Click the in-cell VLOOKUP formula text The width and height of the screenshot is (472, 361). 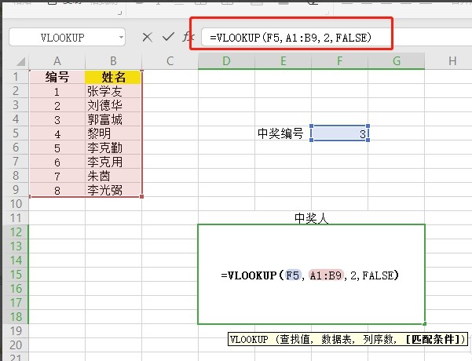coord(309,275)
